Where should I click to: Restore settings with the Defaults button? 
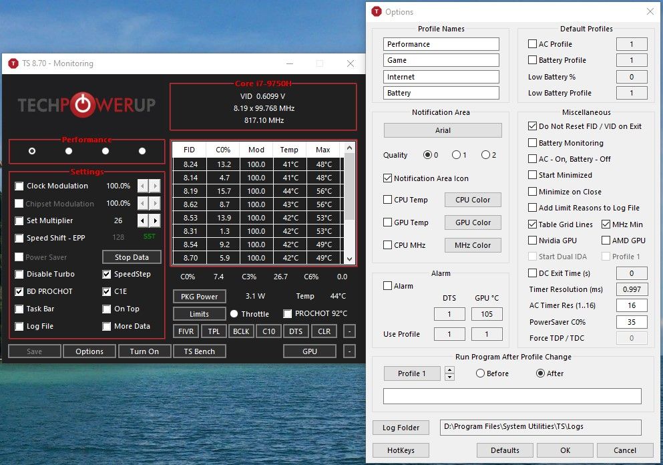(505, 450)
